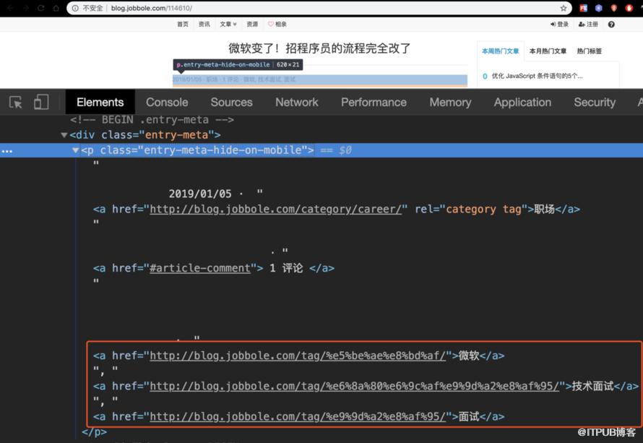Click the browser forward arrow
643x443 pixels.
pyautogui.click(x=26, y=8)
